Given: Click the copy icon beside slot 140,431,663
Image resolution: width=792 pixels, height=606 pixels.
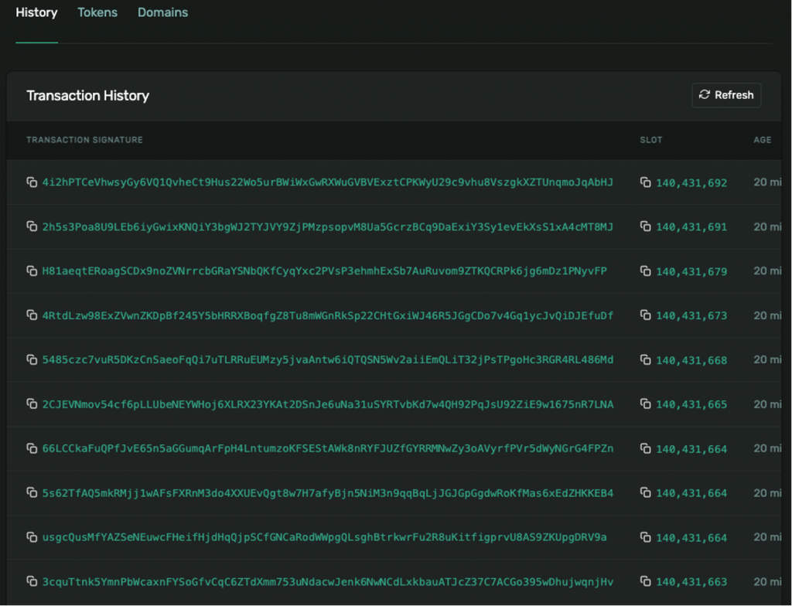Looking at the screenshot, I should 646,581.
